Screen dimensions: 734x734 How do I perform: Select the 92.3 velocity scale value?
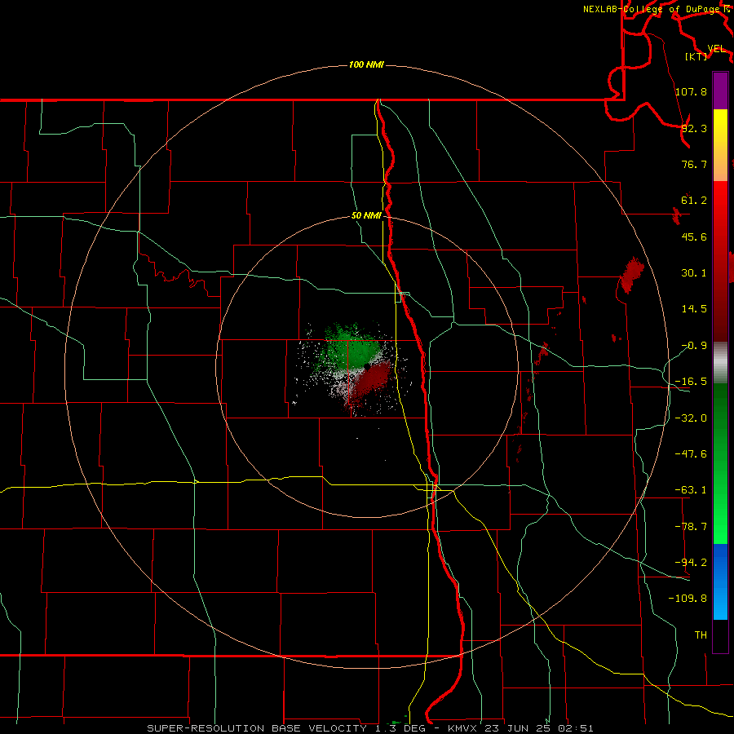point(694,128)
